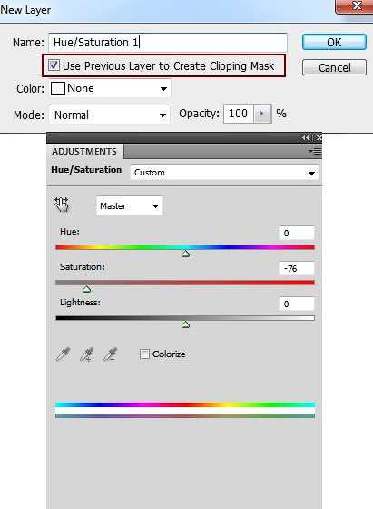Click the Saturation label text
Viewport: 373px width, 509px height.
tap(83, 267)
